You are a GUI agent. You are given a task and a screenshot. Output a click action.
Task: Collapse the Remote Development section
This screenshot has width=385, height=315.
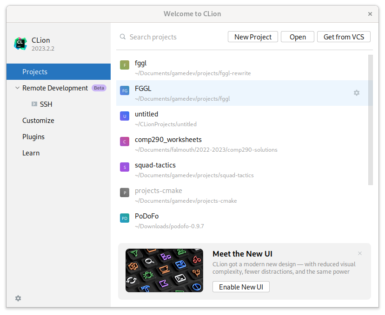pos(17,88)
